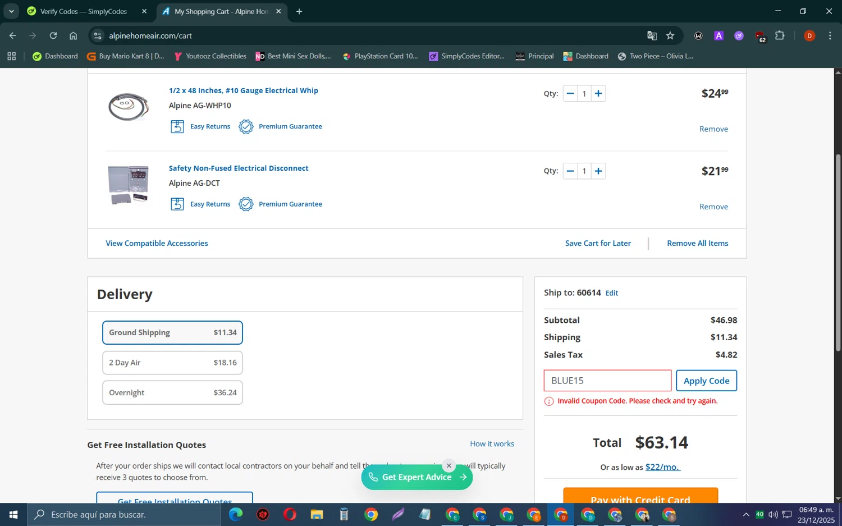The height and width of the screenshot is (526, 842).
Task: Go back to the previous page
Action: pyautogui.click(x=12, y=35)
